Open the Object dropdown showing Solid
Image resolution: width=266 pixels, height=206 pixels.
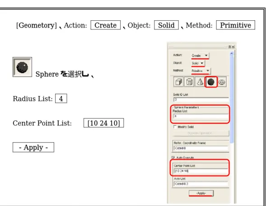198,63
